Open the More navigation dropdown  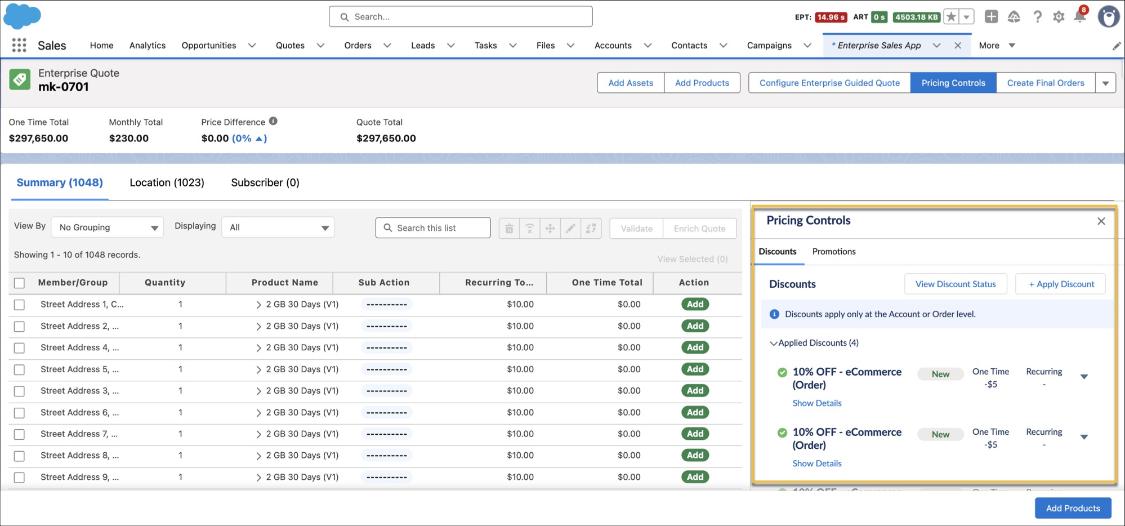(997, 46)
